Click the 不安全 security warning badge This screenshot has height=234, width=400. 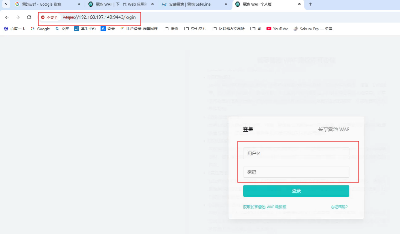pos(50,17)
